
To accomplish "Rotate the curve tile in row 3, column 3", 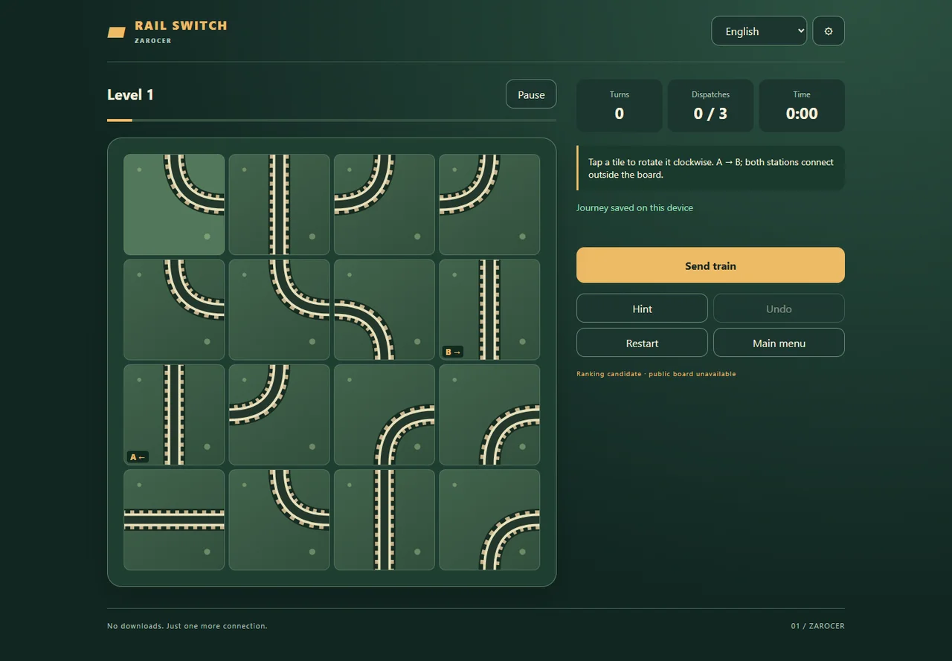I will coord(385,415).
